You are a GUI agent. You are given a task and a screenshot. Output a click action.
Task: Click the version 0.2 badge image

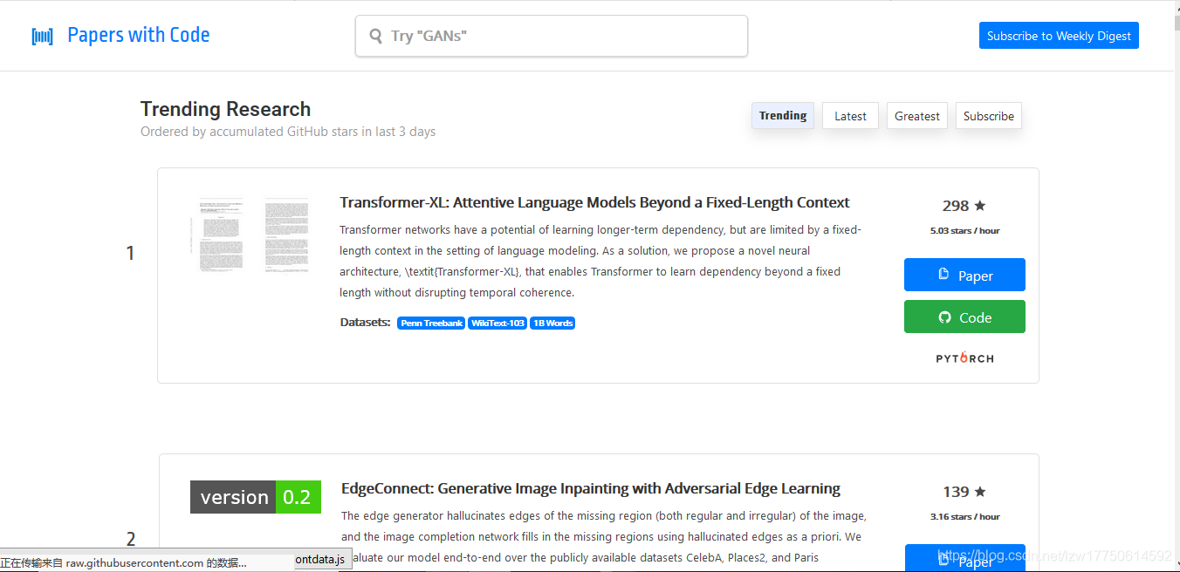click(x=256, y=497)
